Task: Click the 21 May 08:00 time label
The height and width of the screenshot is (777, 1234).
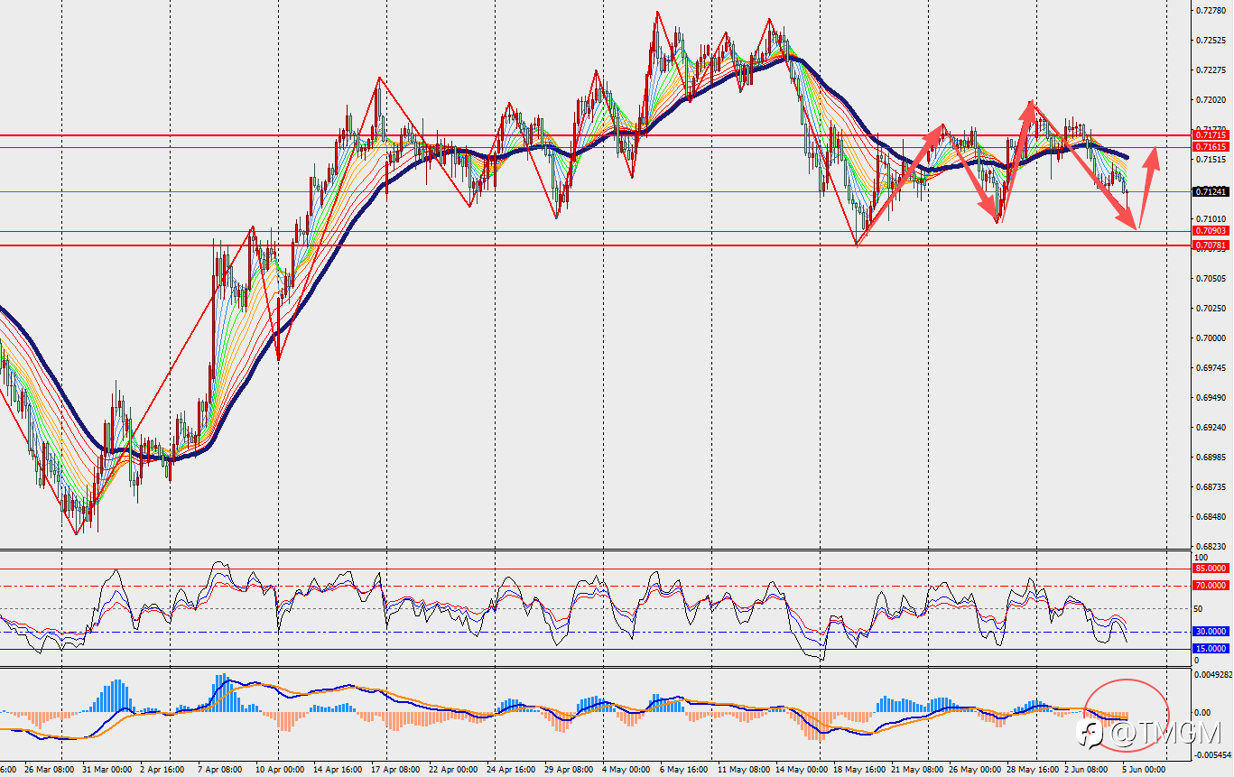Action: tap(916, 770)
